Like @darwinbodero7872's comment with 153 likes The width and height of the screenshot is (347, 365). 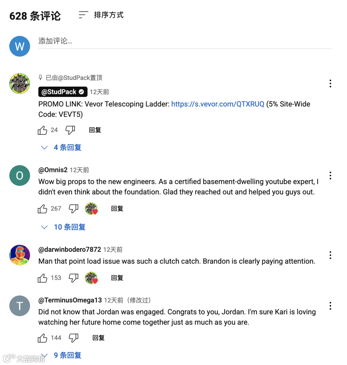point(42,278)
